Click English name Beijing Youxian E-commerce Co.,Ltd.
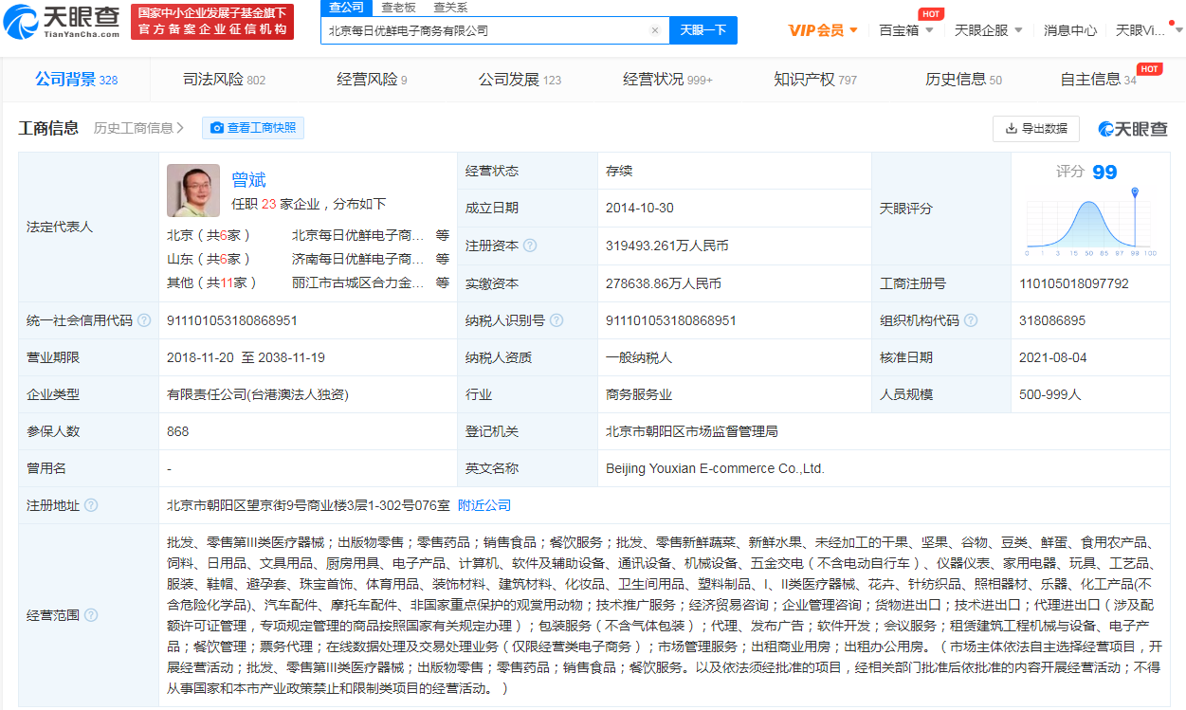This screenshot has height=710, width=1186. (715, 468)
